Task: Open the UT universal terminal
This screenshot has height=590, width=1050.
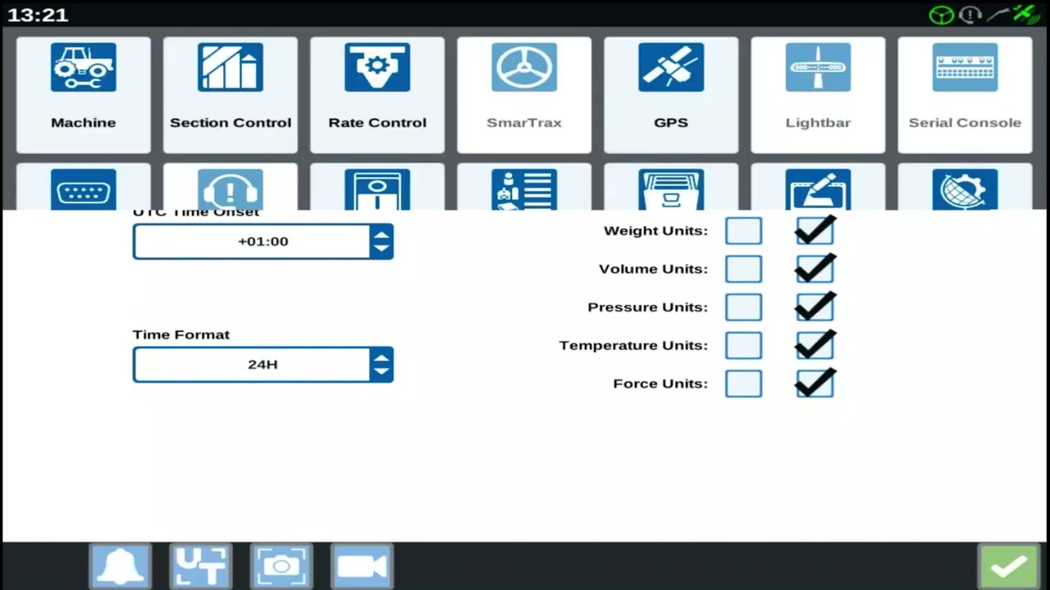Action: 201,566
